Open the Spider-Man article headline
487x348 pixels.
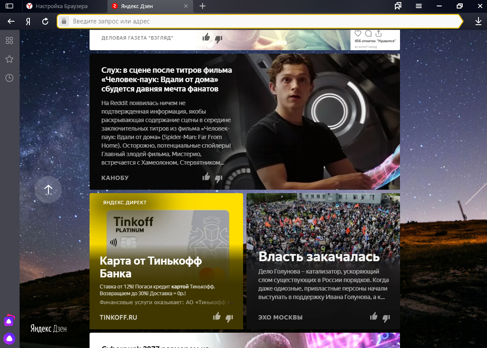[x=166, y=79]
